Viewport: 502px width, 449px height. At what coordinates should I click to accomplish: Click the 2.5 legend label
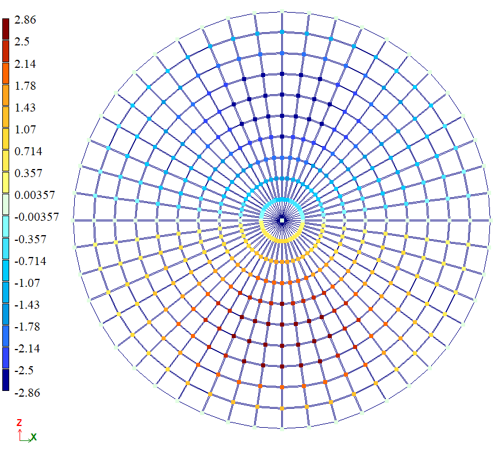(23, 41)
